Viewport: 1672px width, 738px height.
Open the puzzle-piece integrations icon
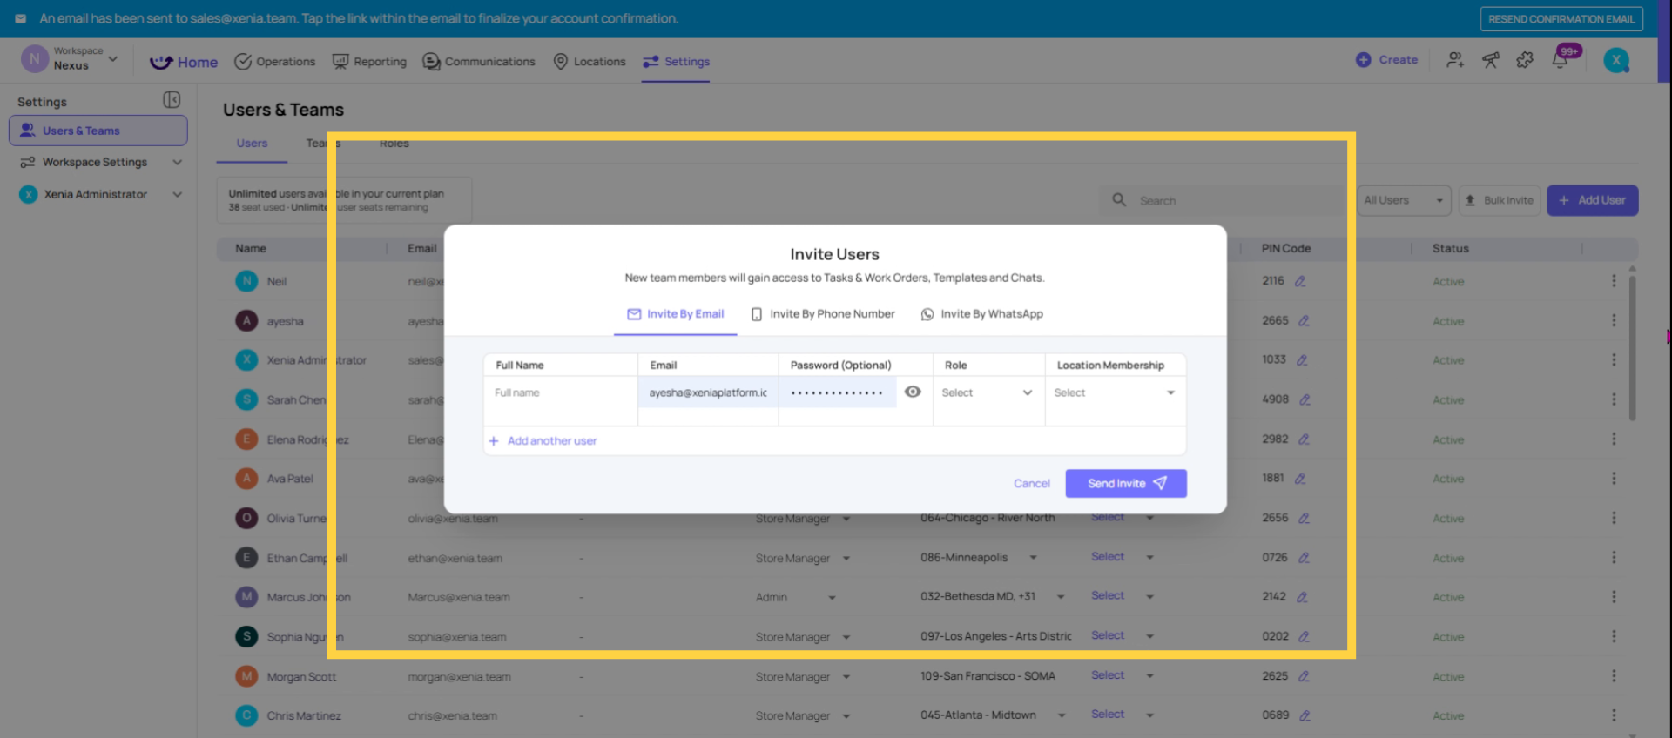[1525, 60]
